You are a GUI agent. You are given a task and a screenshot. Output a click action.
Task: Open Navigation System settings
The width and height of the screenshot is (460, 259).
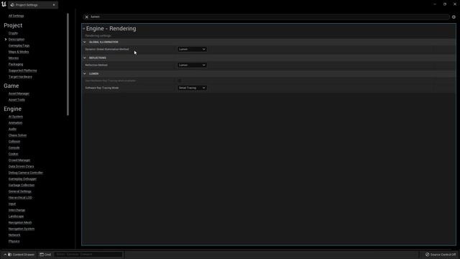coord(22,229)
